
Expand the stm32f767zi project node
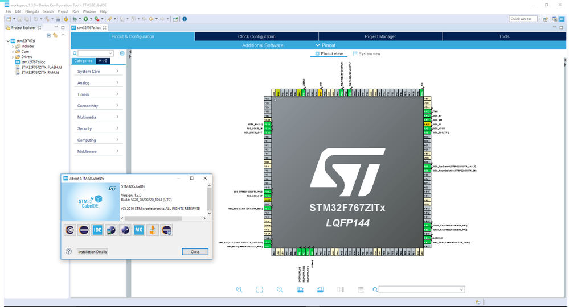[8, 41]
